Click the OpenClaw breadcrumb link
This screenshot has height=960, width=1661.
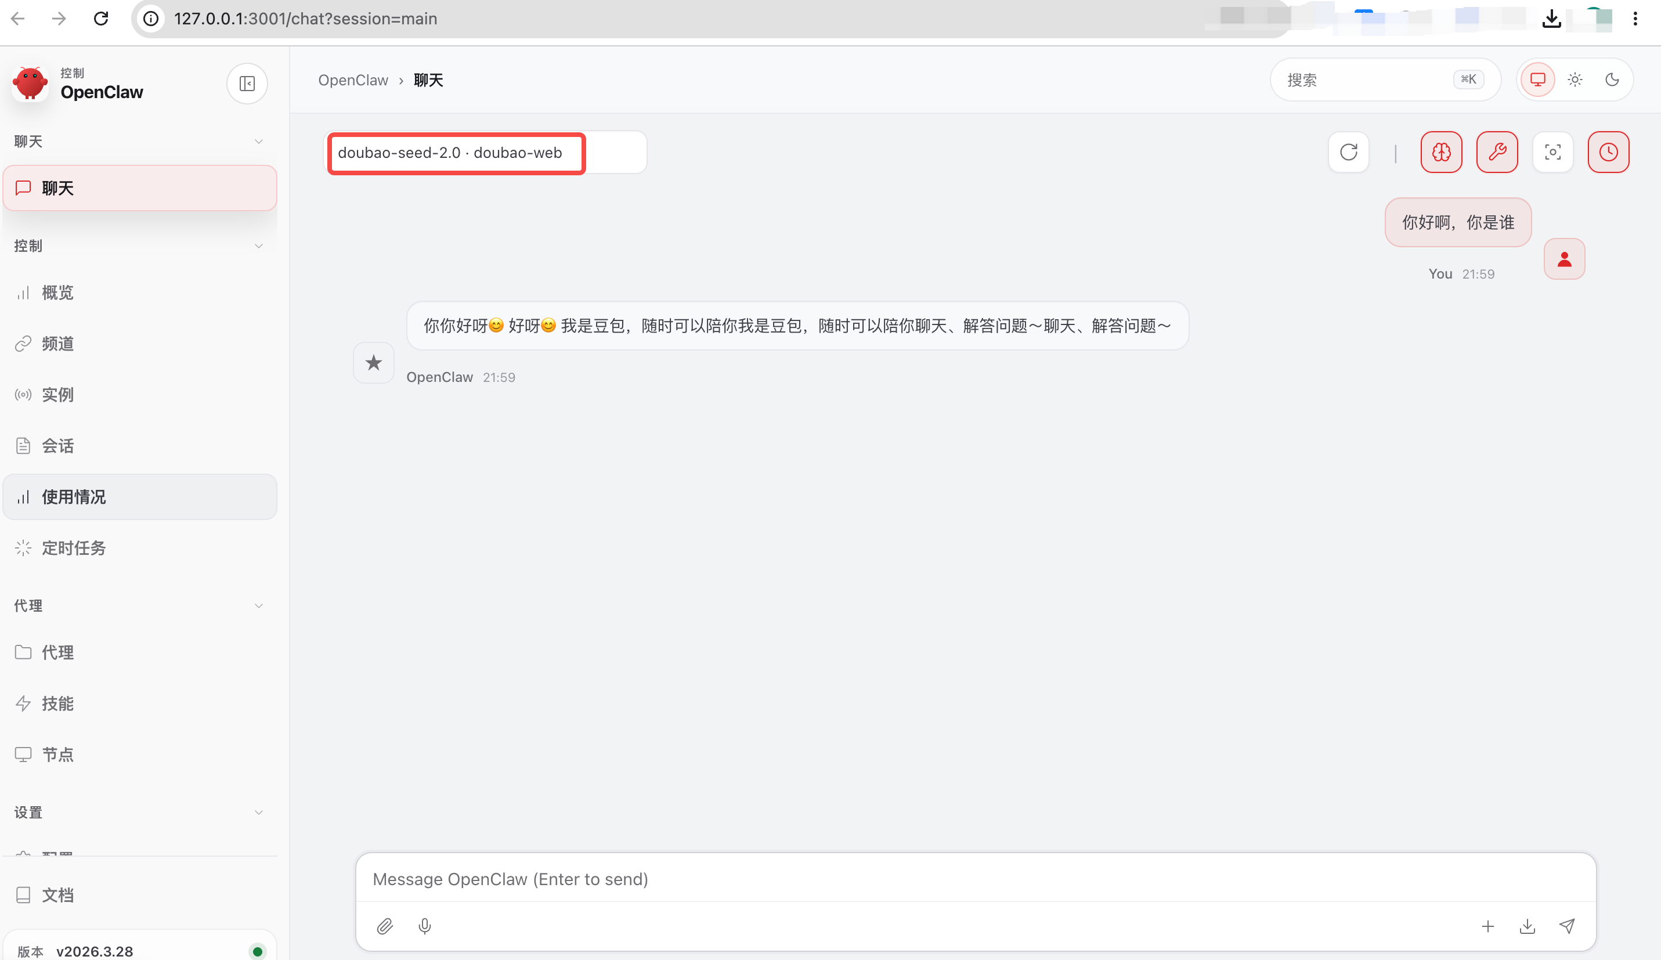[x=353, y=81]
